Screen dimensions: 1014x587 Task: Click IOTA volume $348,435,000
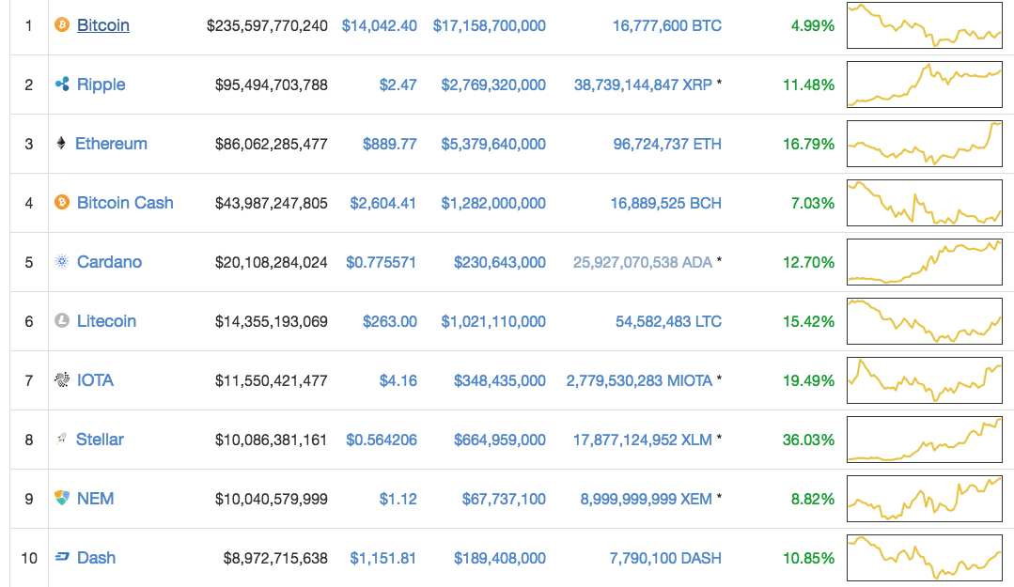(500, 380)
